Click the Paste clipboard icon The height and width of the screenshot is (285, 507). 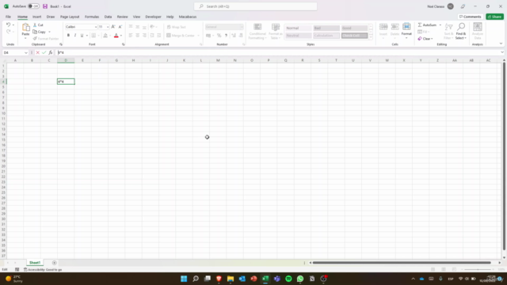(x=25, y=28)
